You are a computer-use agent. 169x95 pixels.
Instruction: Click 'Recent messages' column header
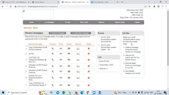pyautogui.click(x=35, y=44)
